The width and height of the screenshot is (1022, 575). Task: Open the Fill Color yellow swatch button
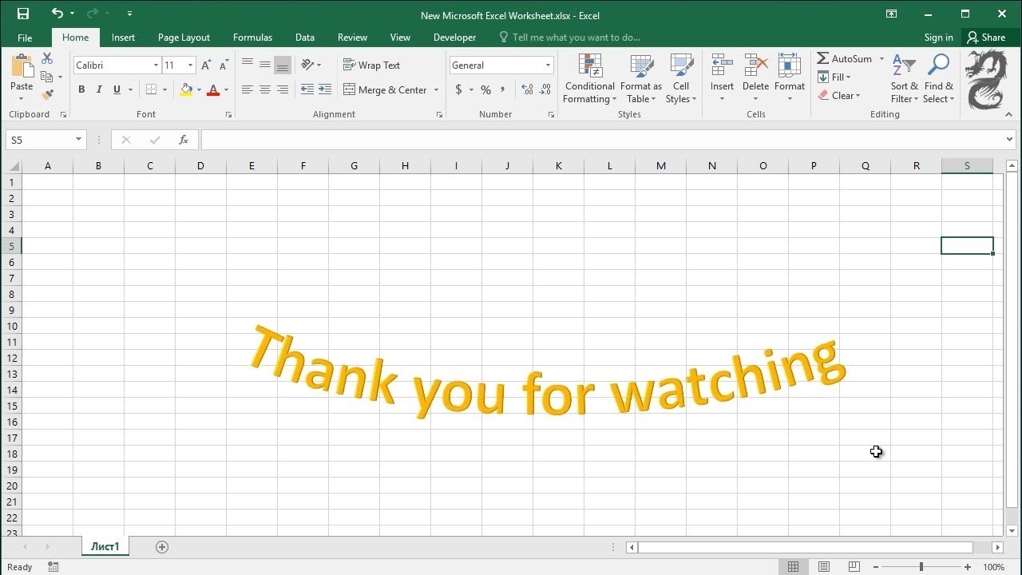pos(186,89)
